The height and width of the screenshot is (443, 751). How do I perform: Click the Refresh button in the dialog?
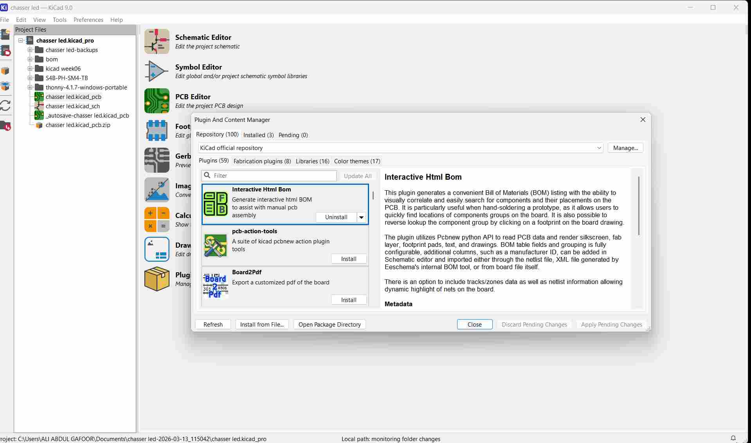(x=213, y=325)
